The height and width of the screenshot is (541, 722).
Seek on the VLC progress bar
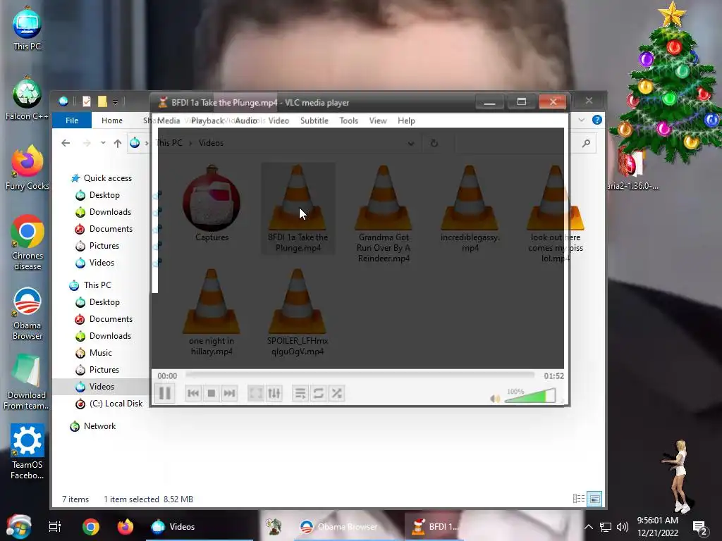coord(360,376)
